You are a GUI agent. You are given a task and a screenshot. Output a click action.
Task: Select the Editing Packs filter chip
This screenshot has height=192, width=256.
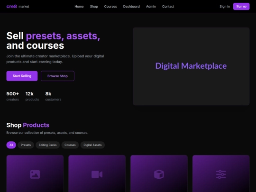[x=47, y=145]
